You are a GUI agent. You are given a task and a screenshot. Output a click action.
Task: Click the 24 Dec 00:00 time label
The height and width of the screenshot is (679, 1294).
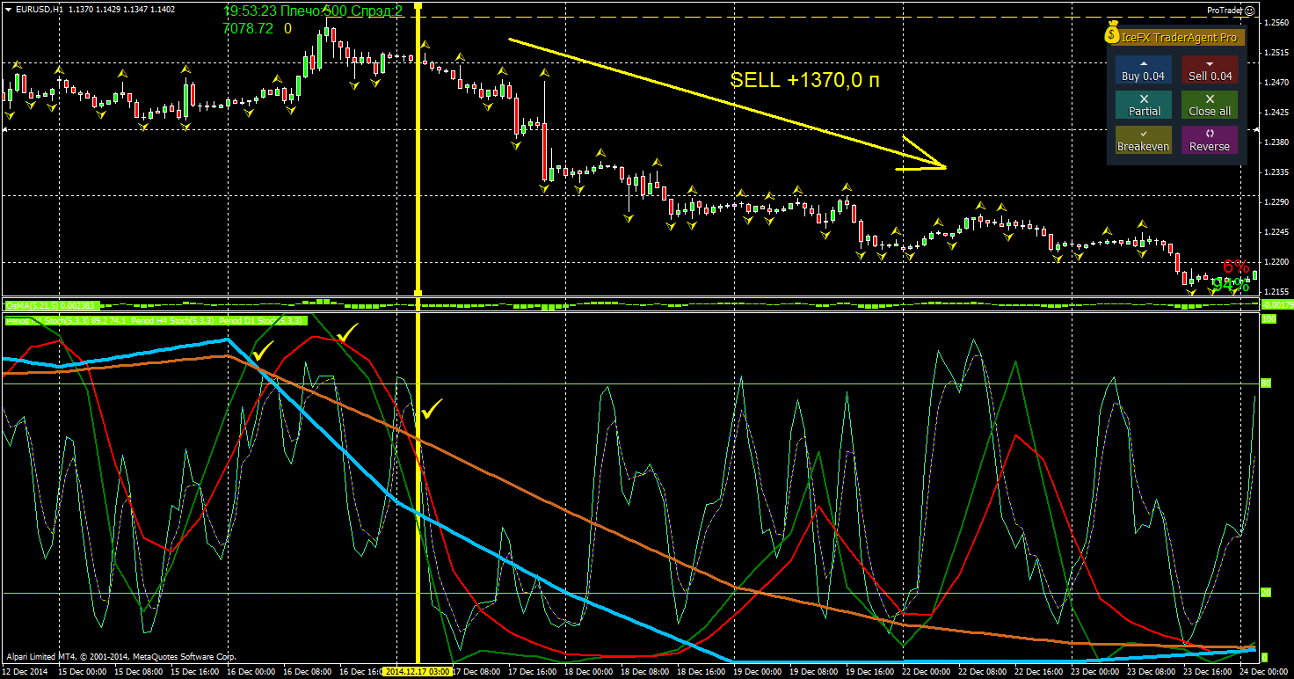pyautogui.click(x=1264, y=671)
